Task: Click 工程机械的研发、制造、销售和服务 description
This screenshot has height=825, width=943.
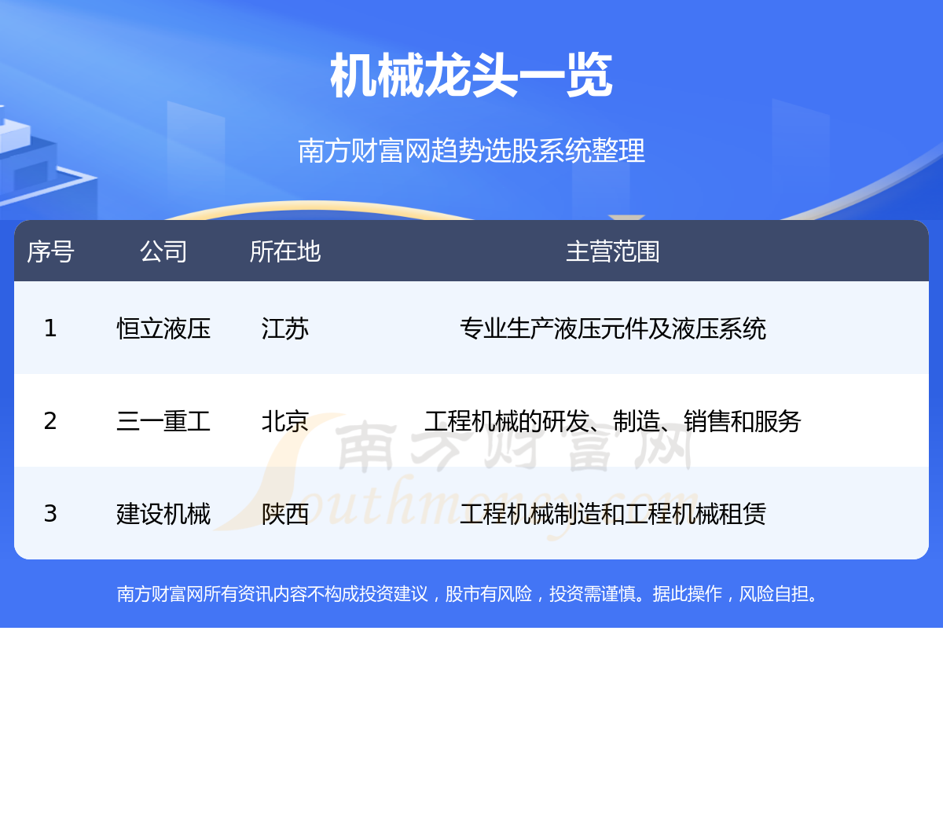Action: pyautogui.click(x=613, y=420)
